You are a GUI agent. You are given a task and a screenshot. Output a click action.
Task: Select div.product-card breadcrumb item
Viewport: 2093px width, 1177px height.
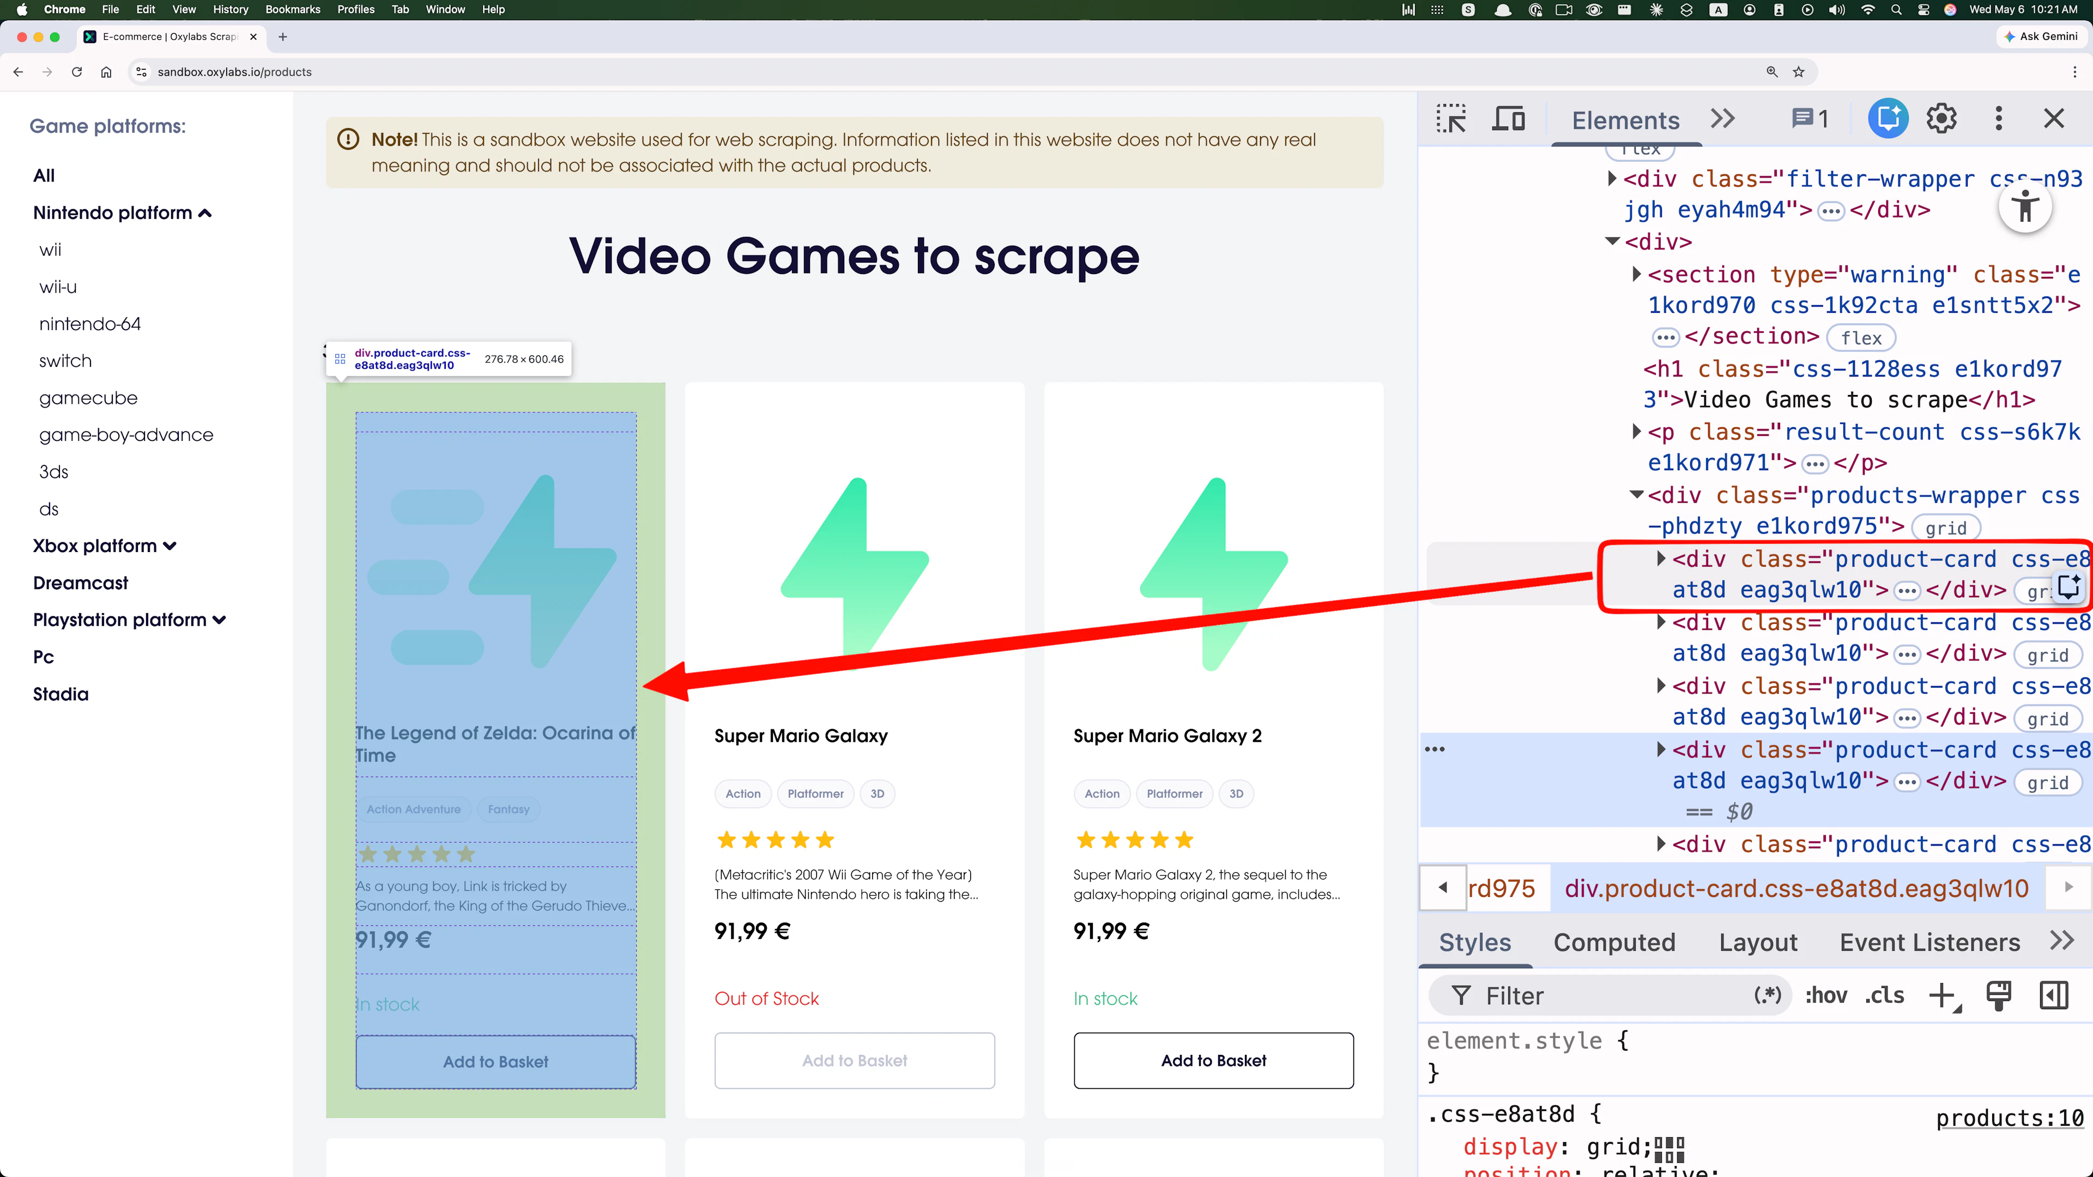click(x=1796, y=888)
